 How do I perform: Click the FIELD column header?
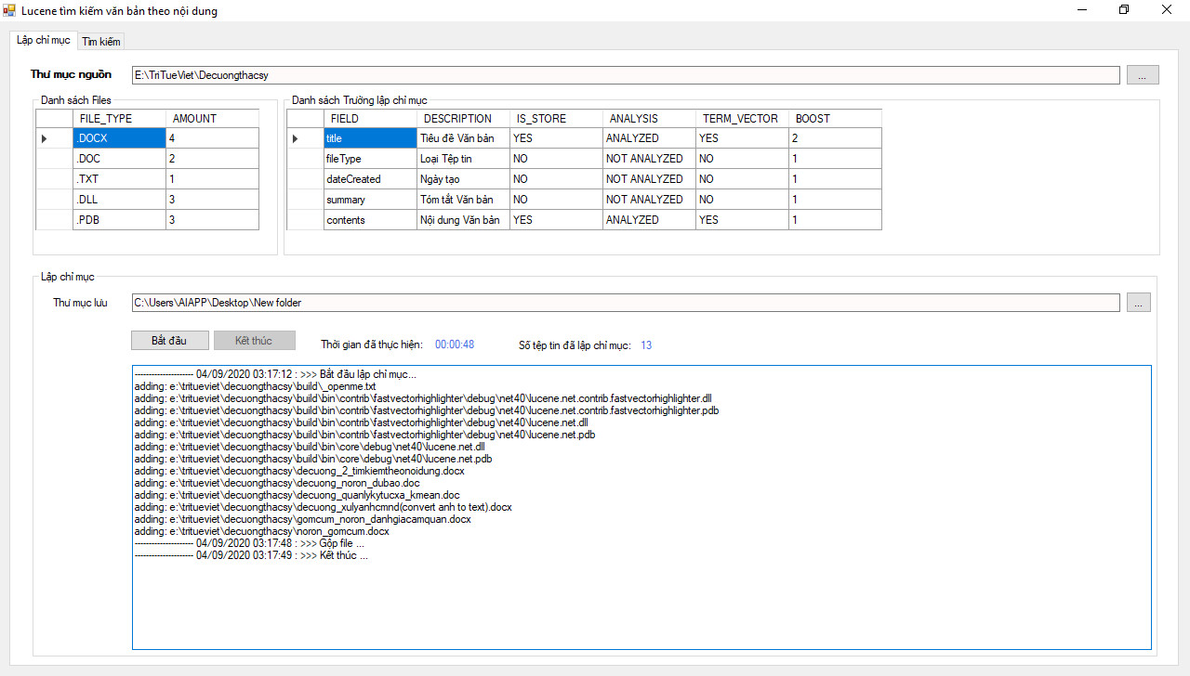click(371, 119)
